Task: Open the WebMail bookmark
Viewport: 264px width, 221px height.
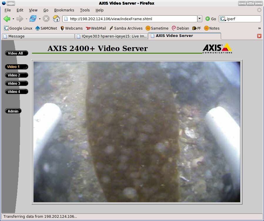Action: tap(96, 28)
